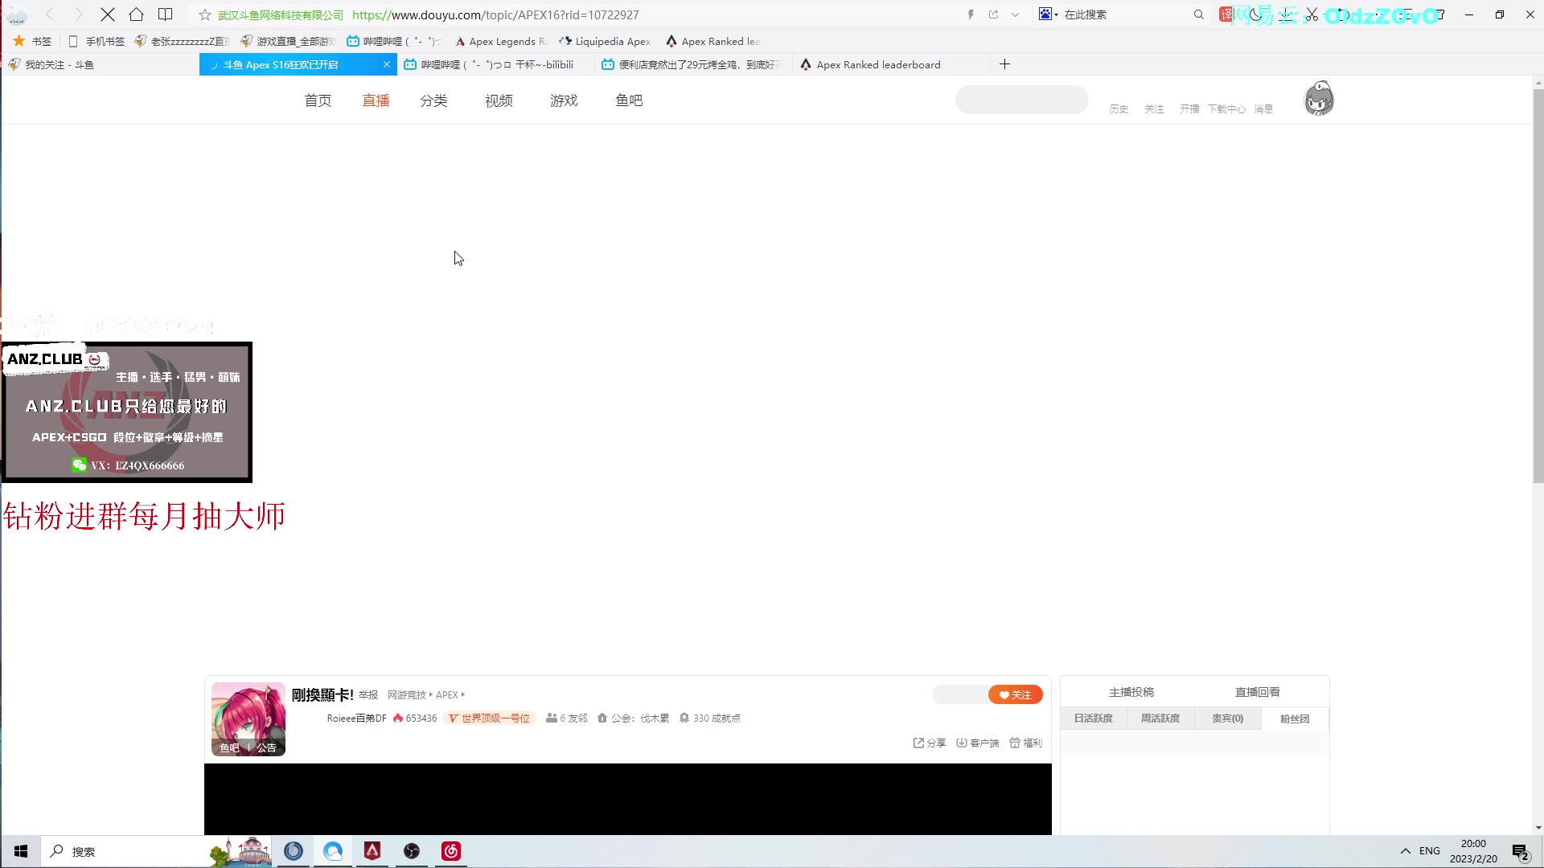
Task: Open the 网游竞技 category link
Action: pos(407,695)
